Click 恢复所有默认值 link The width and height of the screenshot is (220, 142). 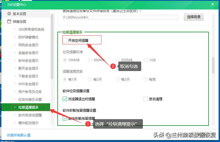pos(19,135)
